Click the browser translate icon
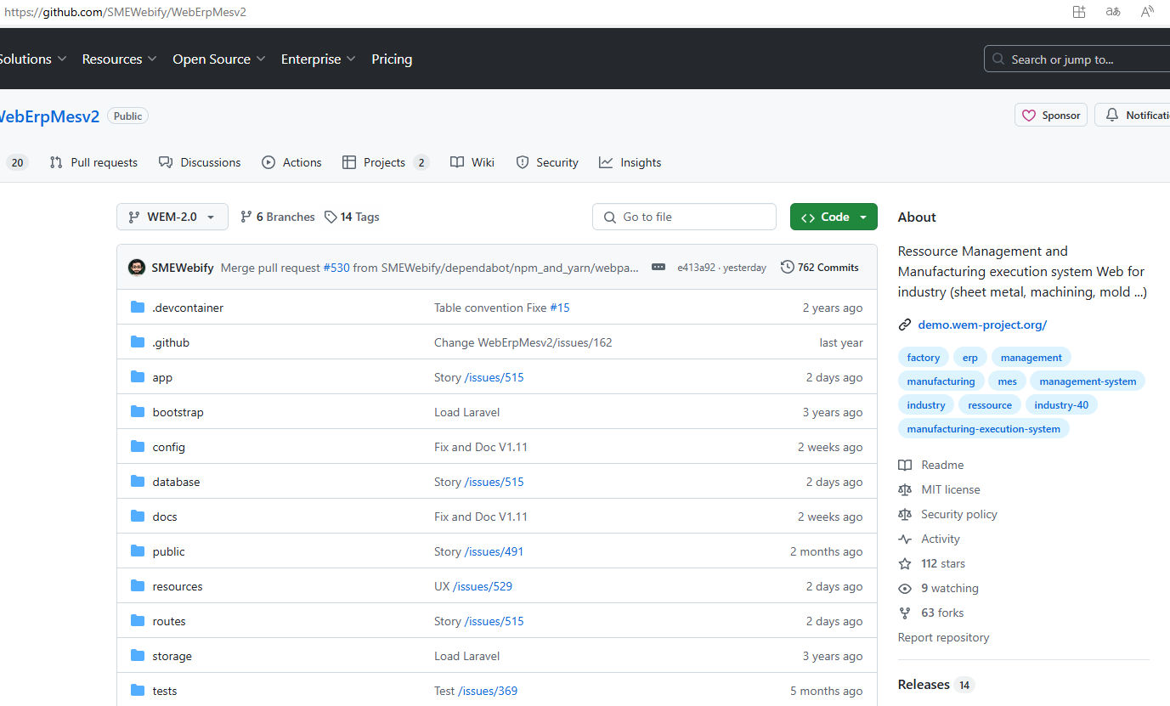 [x=1113, y=12]
